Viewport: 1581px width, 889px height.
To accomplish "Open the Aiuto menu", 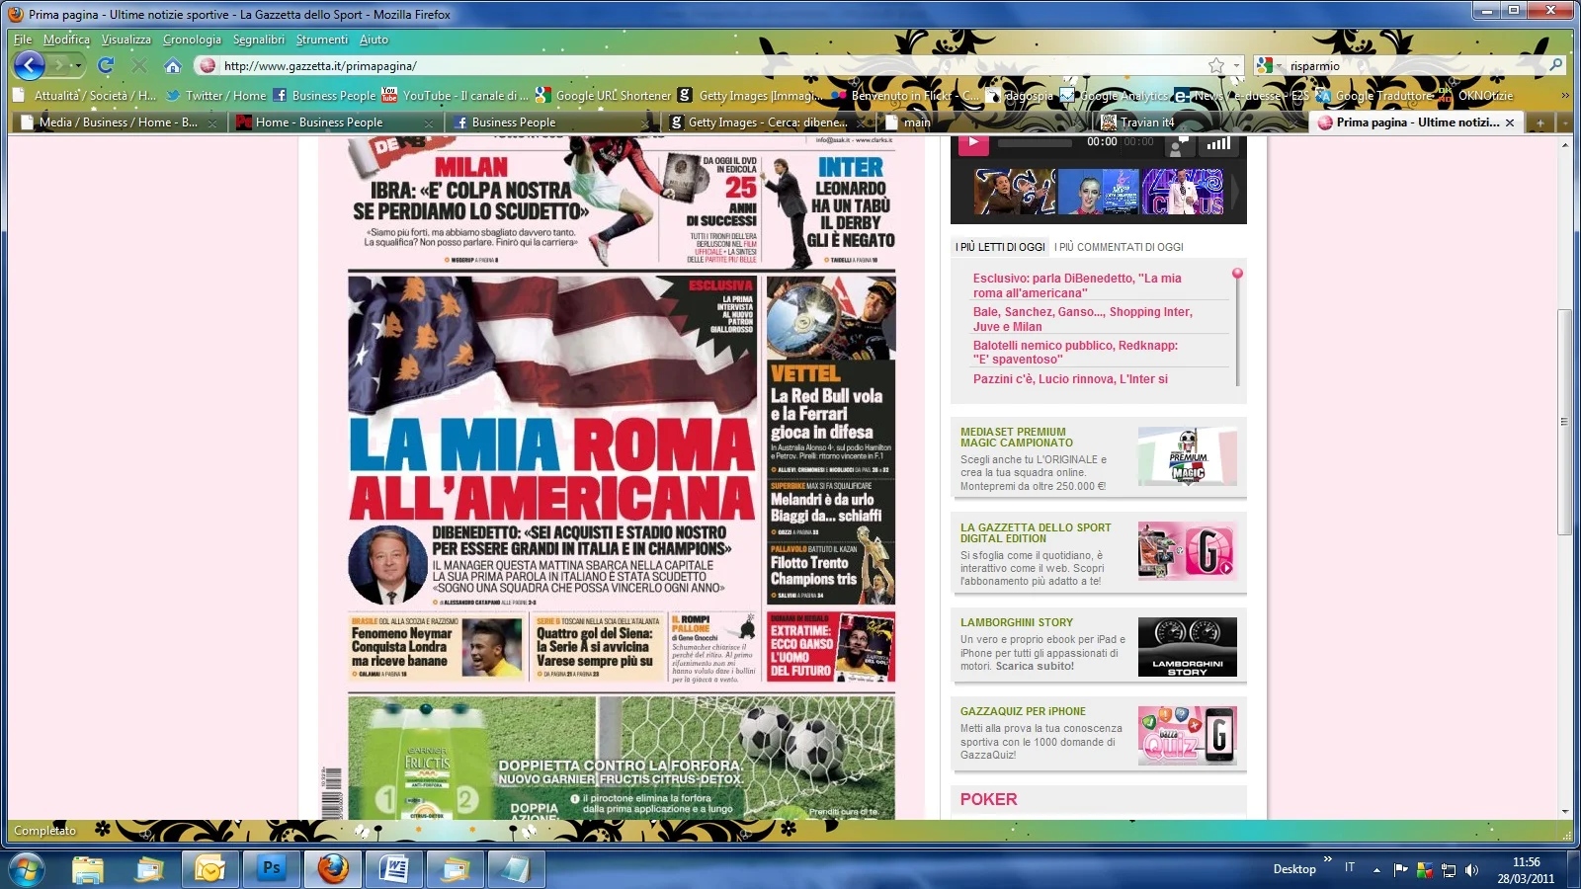I will click(x=374, y=40).
